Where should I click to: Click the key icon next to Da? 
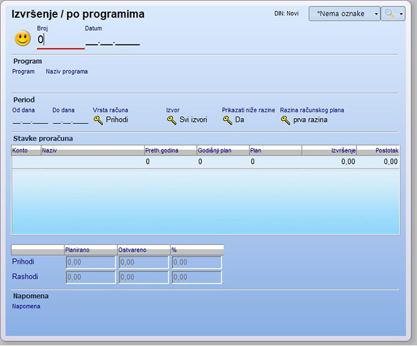pyautogui.click(x=227, y=120)
